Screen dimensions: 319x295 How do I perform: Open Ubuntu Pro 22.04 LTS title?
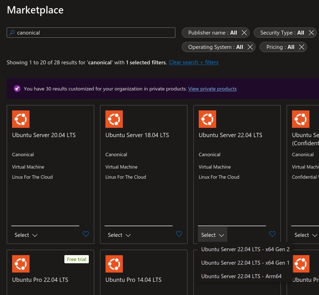[x=40, y=280]
